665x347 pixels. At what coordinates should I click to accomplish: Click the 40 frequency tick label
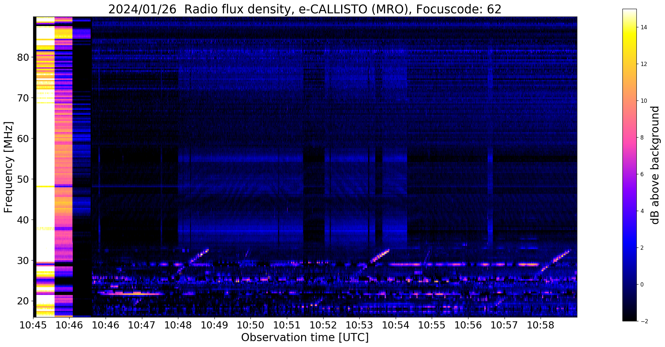point(23,220)
